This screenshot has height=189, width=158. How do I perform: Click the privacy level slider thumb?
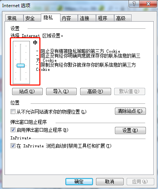(20, 66)
